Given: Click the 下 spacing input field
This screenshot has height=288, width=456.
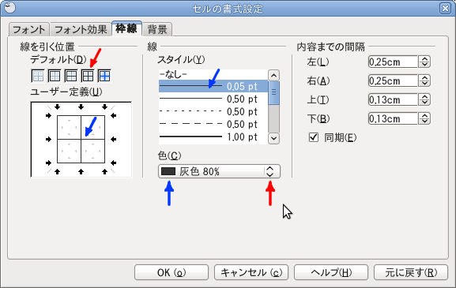Looking at the screenshot, I should click(x=393, y=118).
